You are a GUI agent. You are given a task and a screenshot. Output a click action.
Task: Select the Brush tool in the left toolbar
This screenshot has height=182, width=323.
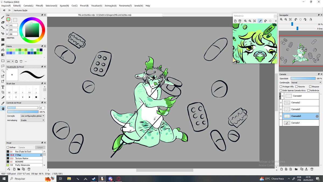tap(3, 17)
